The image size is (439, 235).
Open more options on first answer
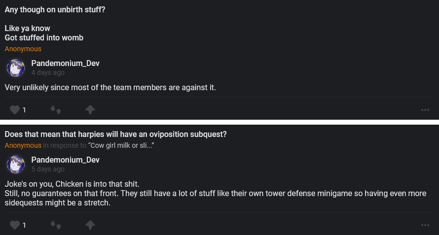[425, 110]
